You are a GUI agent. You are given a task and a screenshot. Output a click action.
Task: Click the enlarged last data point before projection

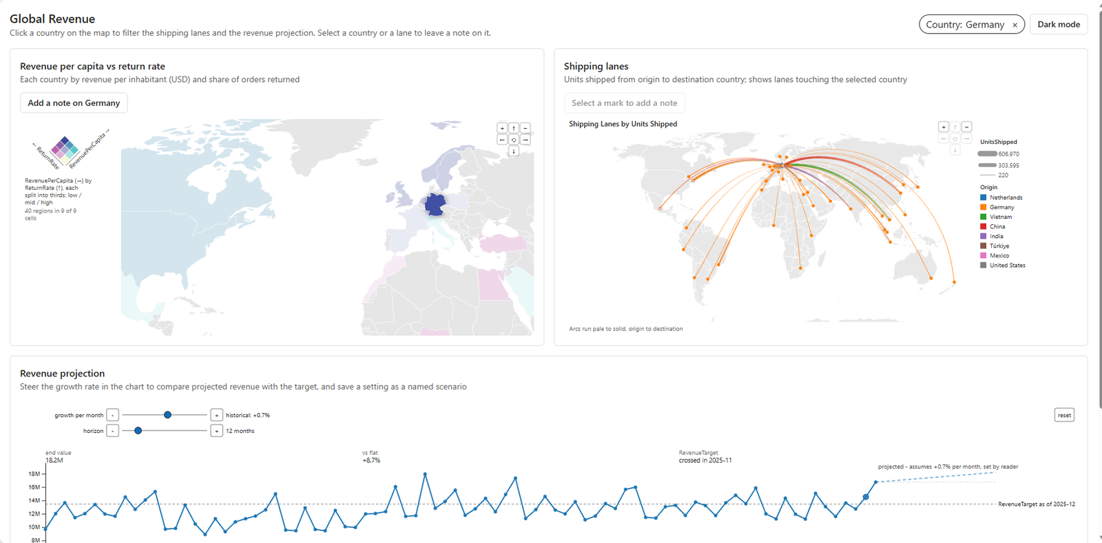pos(866,497)
